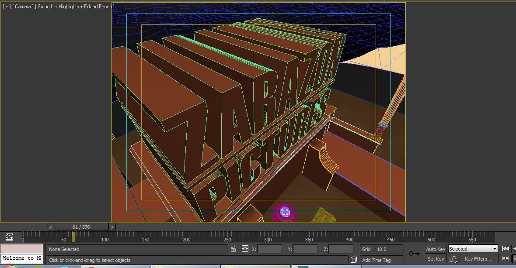The width and height of the screenshot is (516, 268).
Task: Enable Set Key mode
Action: 435,259
